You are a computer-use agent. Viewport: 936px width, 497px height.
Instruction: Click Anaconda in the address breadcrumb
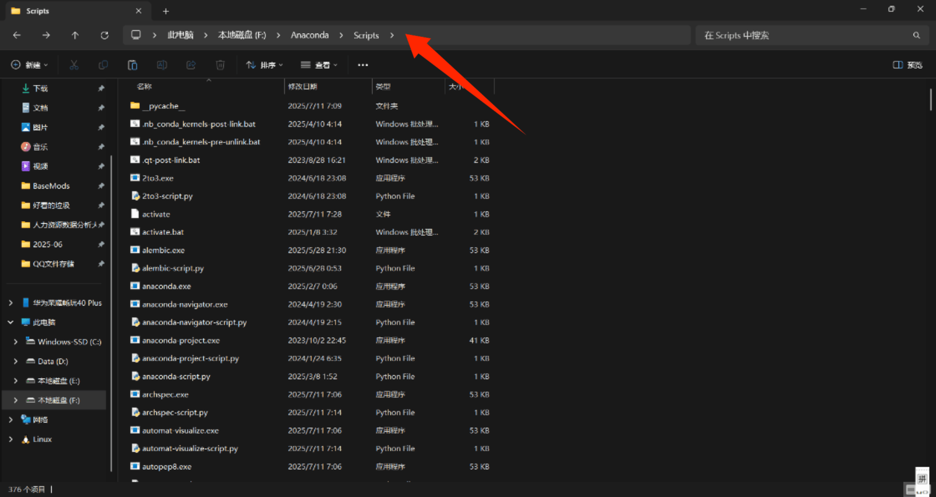310,35
